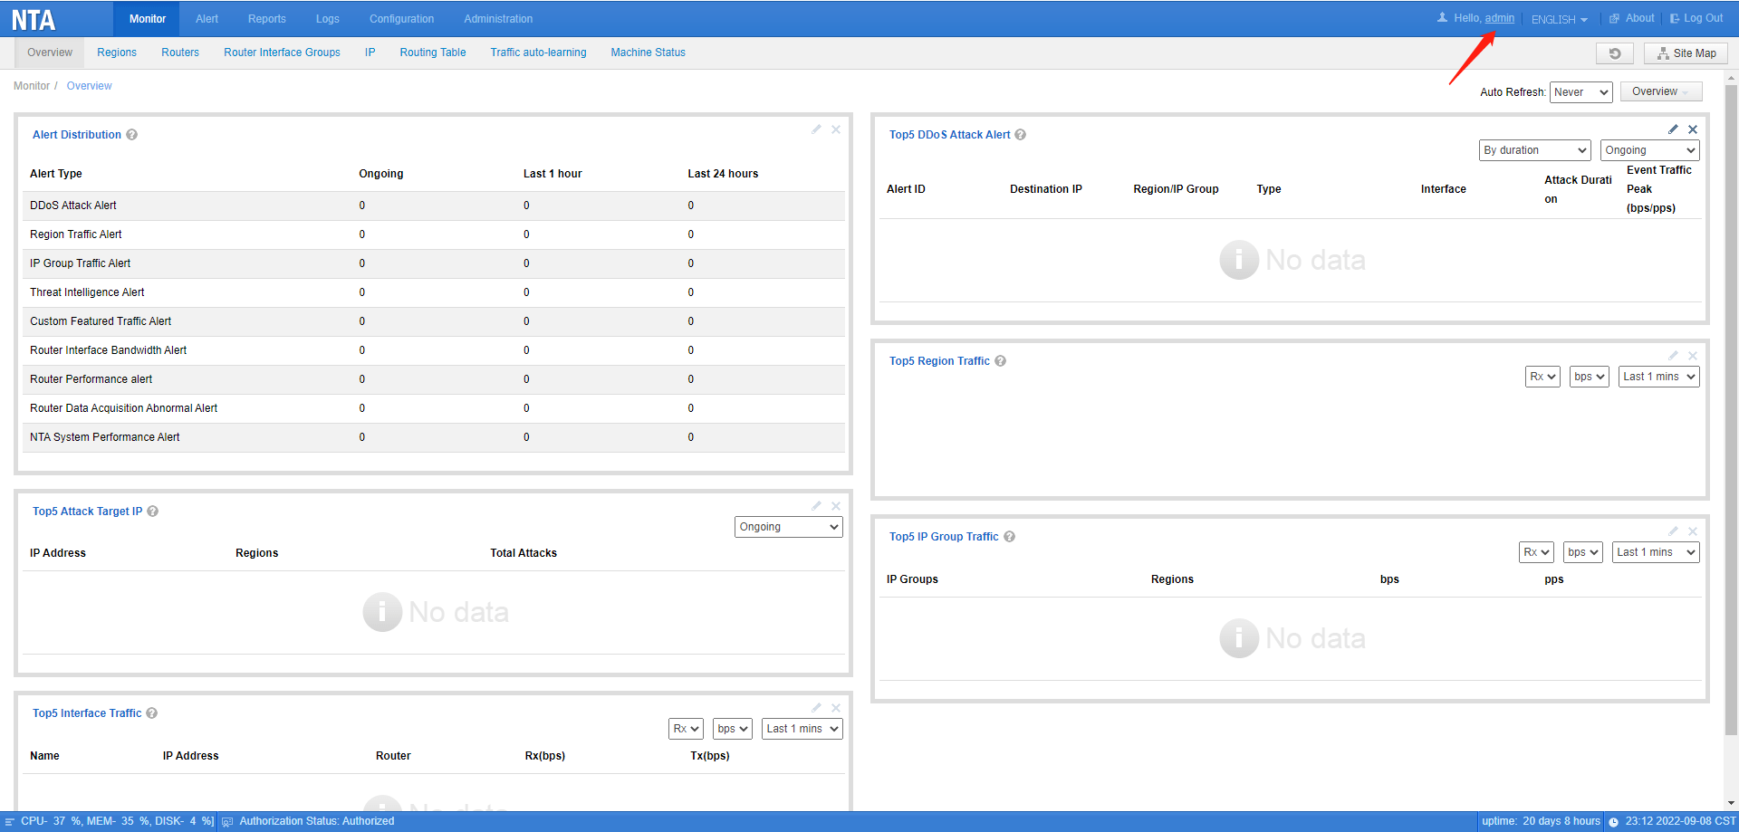Click the menu icon before CPU status
Image resolution: width=1739 pixels, height=832 pixels.
[10, 822]
